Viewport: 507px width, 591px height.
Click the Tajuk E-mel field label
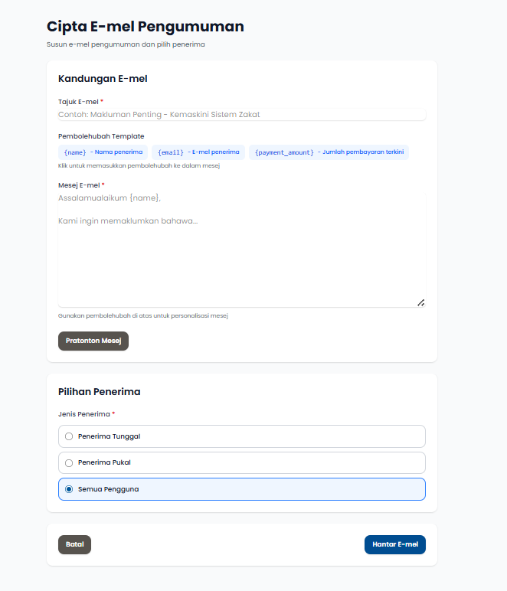click(79, 101)
